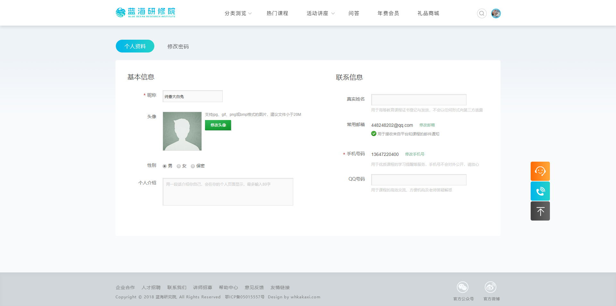Image resolution: width=616 pixels, height=306 pixels.
Task: Select the 女 gender radio button
Action: pos(179,166)
